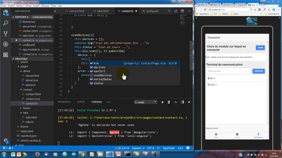Image resolution: width=282 pixels, height=158 pixels.
Task: Open the Fichier menu
Action: click(x=4, y=6)
